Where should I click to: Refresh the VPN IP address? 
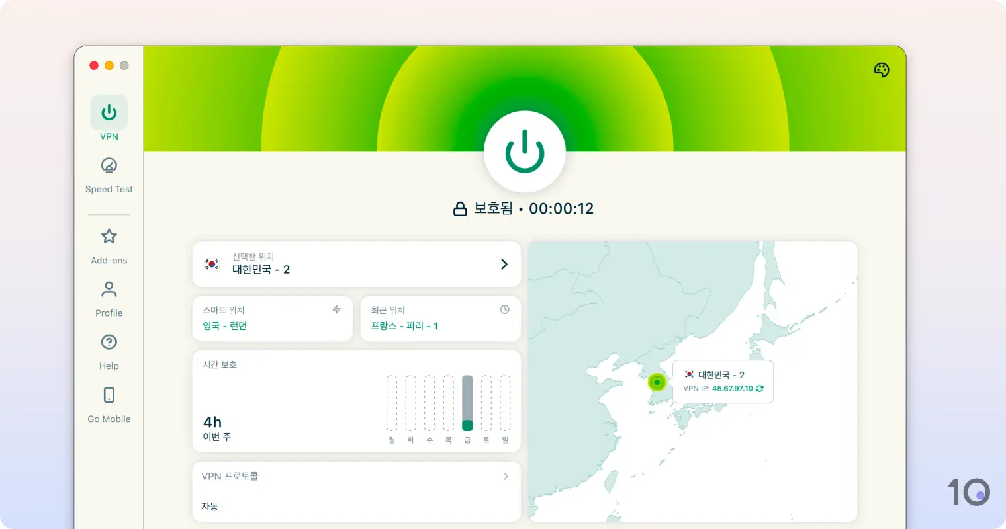pos(759,389)
